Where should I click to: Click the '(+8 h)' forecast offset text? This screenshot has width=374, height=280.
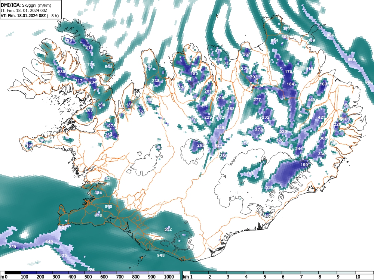(53, 16)
